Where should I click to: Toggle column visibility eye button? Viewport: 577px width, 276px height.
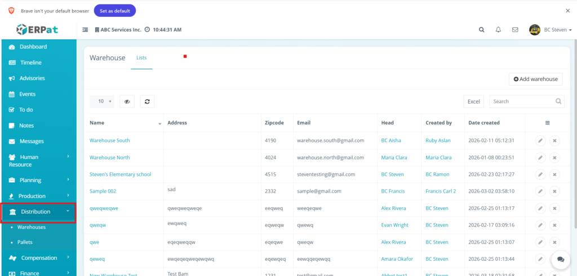click(x=127, y=101)
